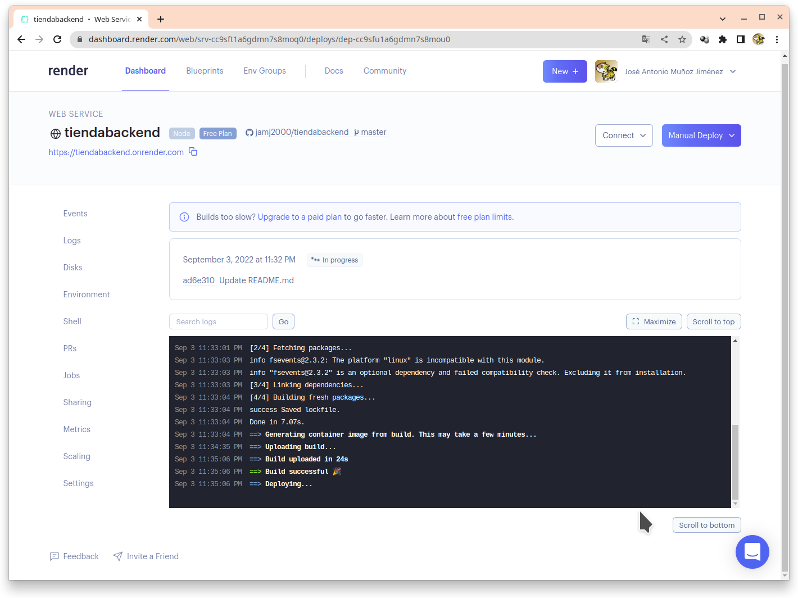Click the site lock icon in address bar
This screenshot has height=598, width=798.
(x=80, y=39)
